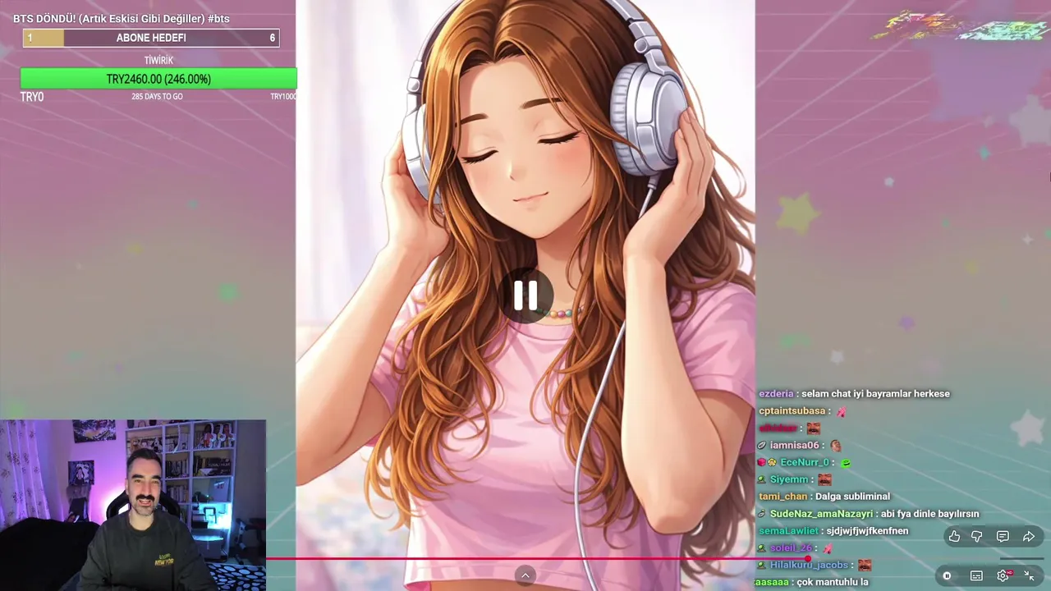
Task: Click aasaaa's 'çok mantuhlu la' message
Action: click(x=811, y=582)
